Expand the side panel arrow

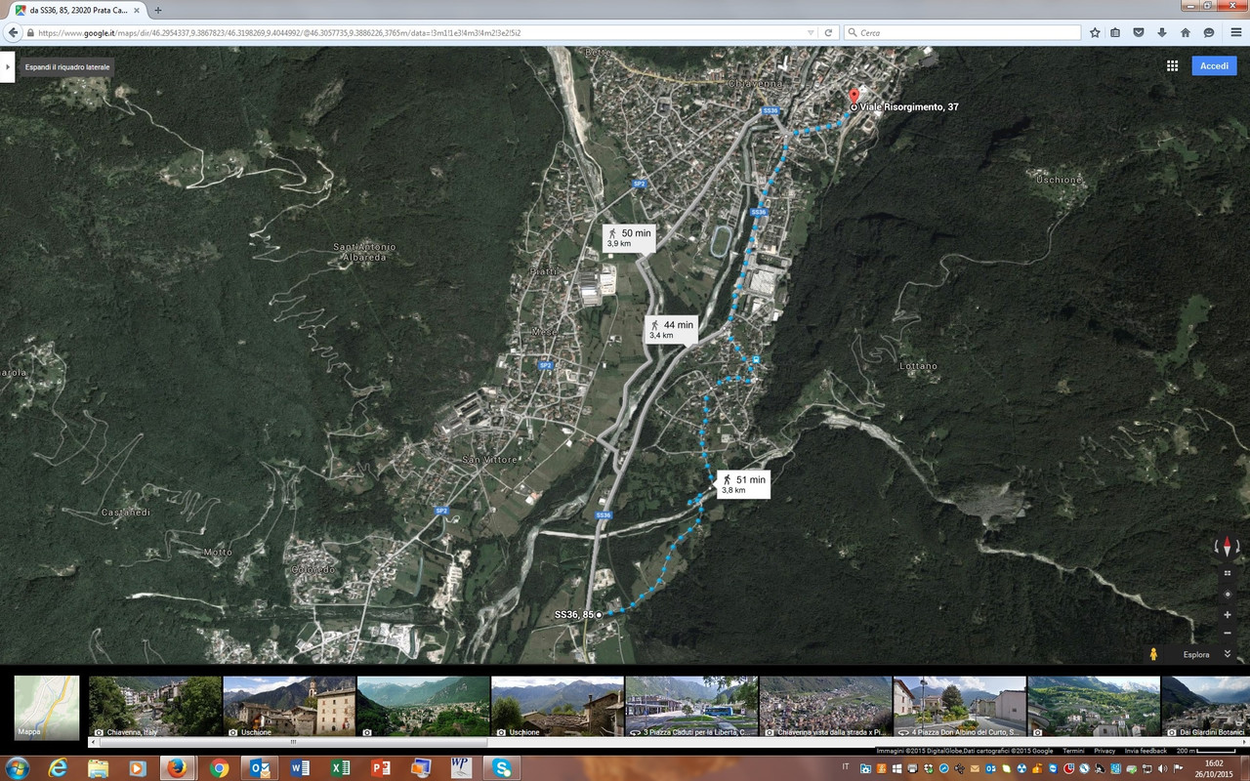point(8,66)
